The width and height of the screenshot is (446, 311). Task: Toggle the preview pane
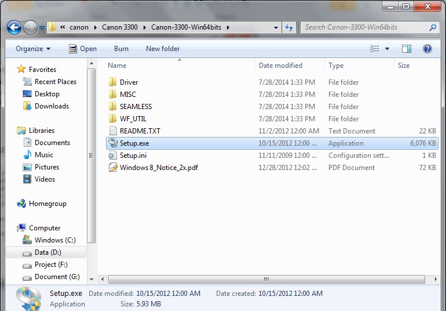(x=407, y=49)
